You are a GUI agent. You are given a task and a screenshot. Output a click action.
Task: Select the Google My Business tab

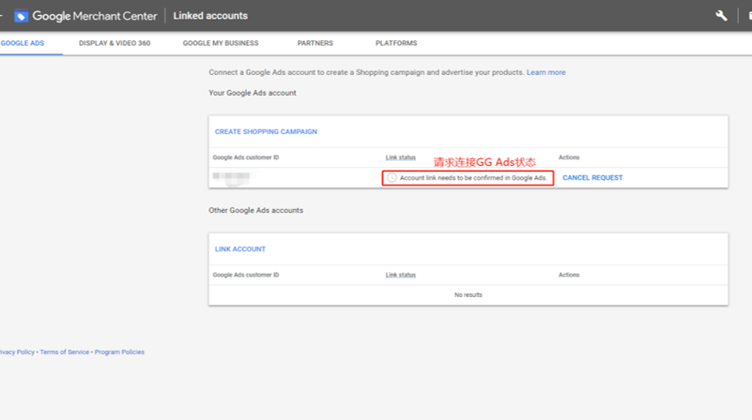[x=221, y=43]
